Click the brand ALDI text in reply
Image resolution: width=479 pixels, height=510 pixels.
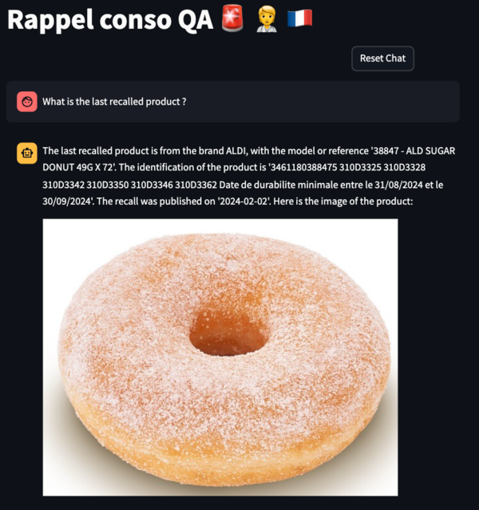click(x=224, y=151)
